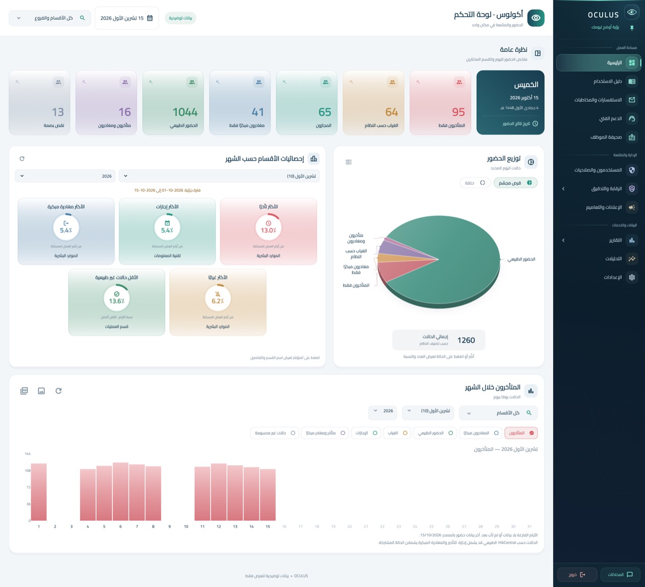Click the خروج logout button
The width and height of the screenshot is (645, 587).
pos(577,574)
